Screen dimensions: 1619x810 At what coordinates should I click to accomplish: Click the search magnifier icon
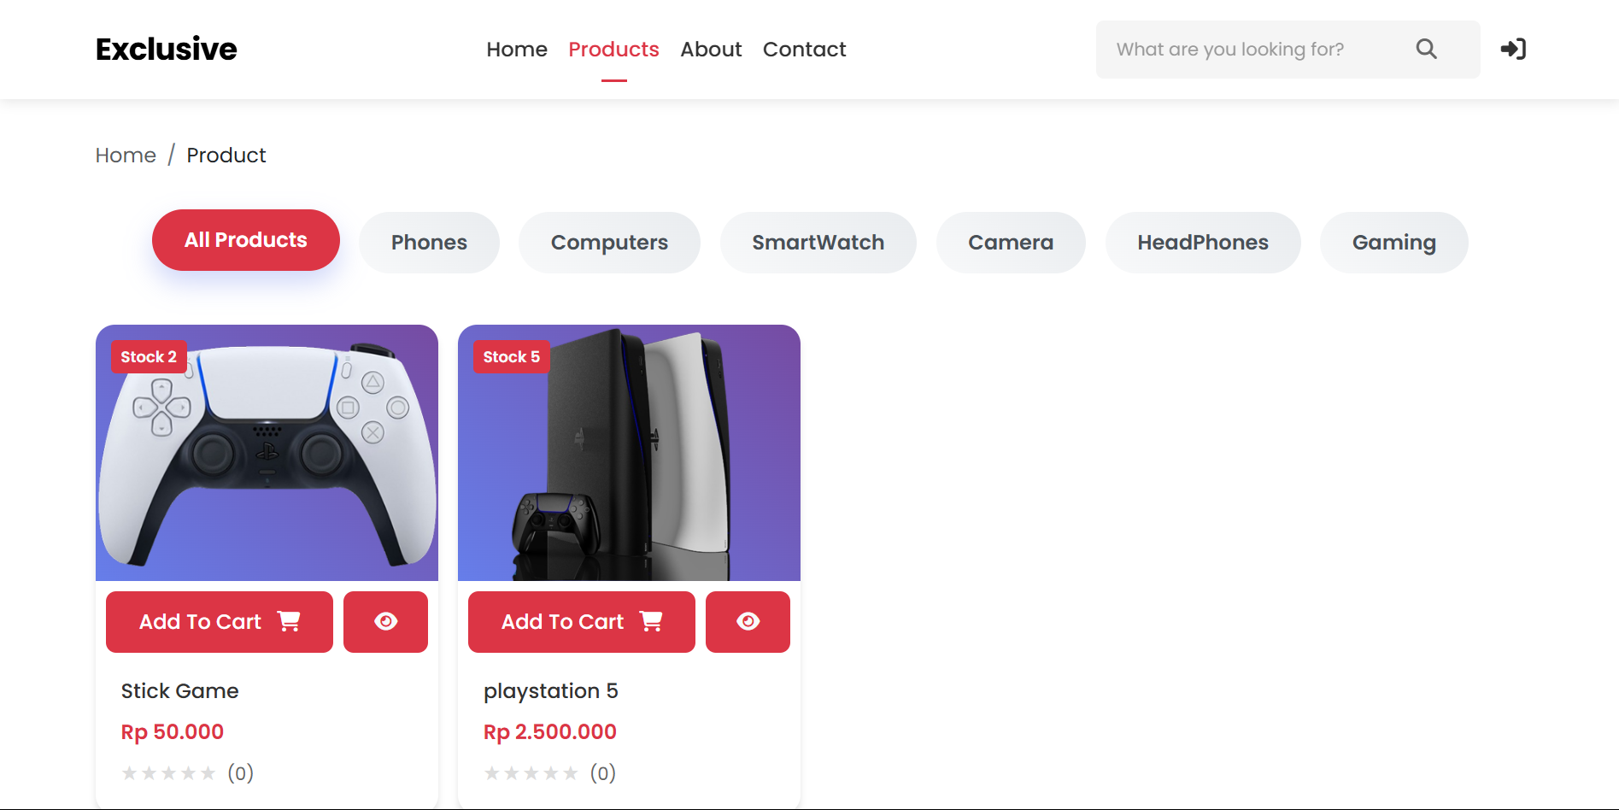tap(1426, 49)
